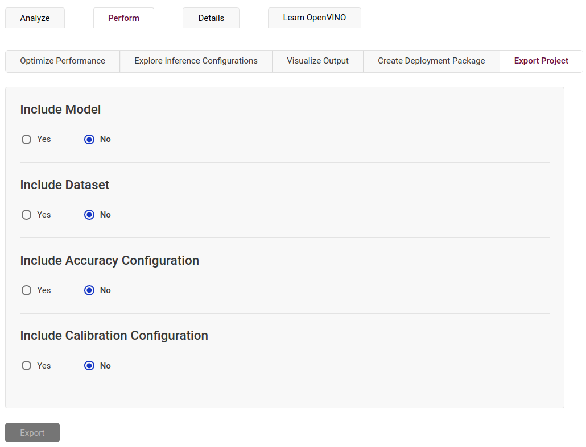This screenshot has height=447, width=586.
Task: Open the Details tab
Action: tap(211, 18)
